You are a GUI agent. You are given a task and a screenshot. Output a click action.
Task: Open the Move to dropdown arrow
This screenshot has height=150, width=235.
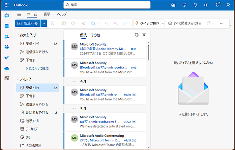98,23
